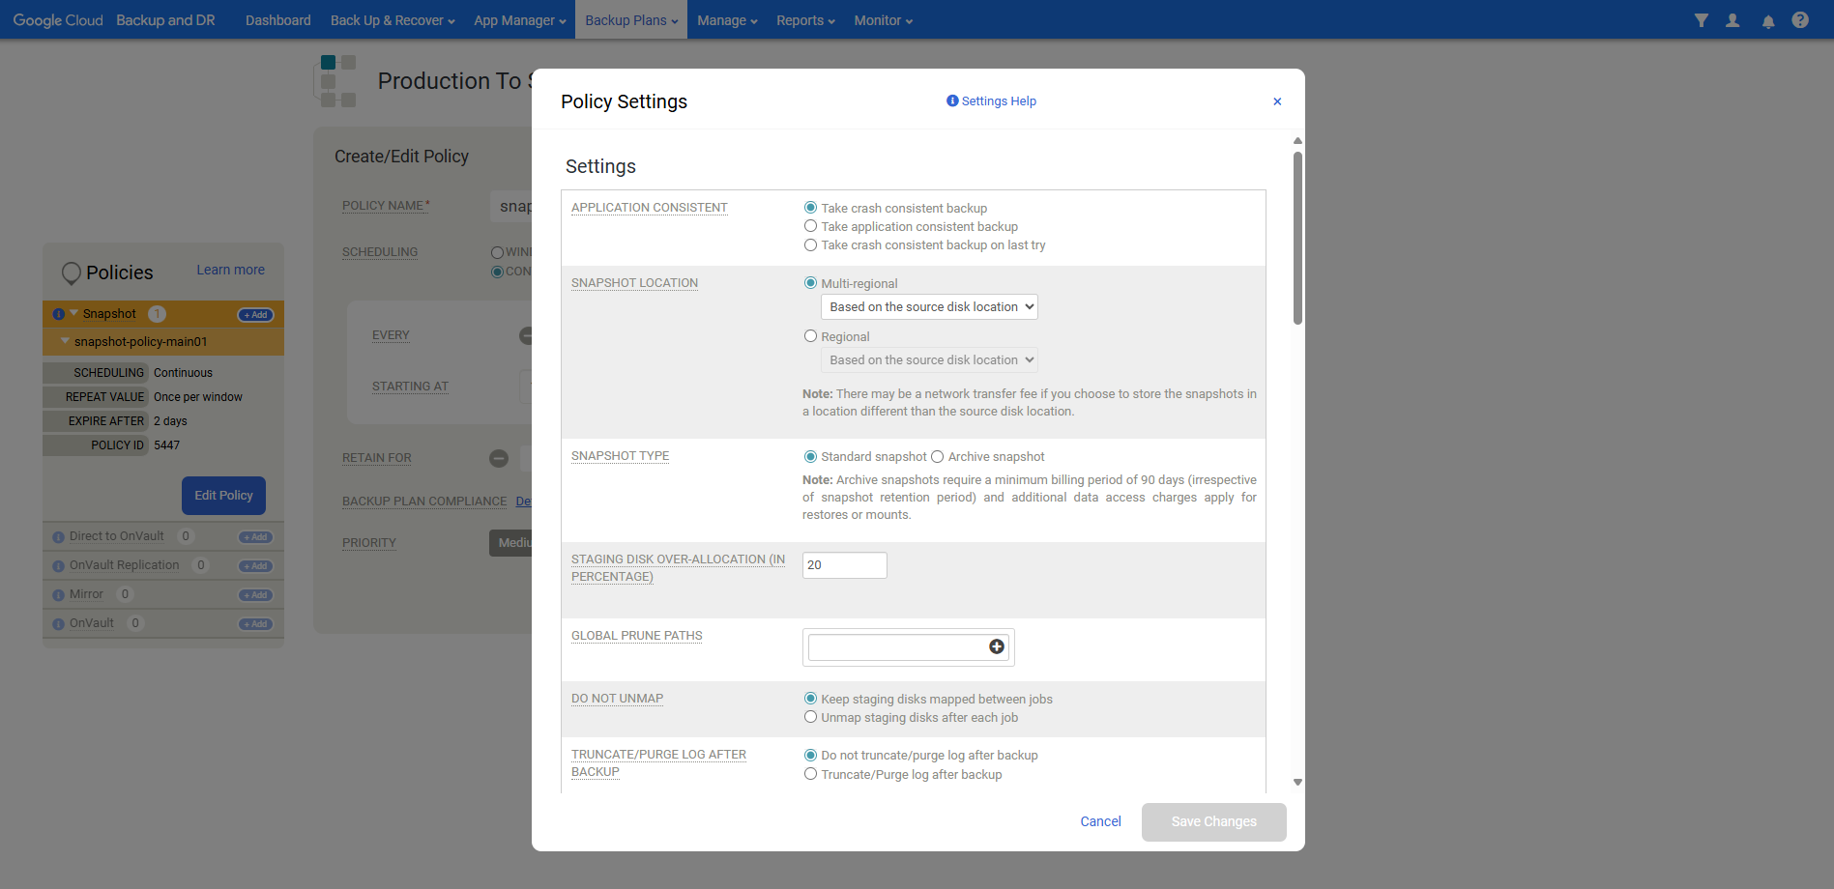This screenshot has width=1834, height=889.
Task: Open the App Manager dropdown menu
Action: [519, 20]
